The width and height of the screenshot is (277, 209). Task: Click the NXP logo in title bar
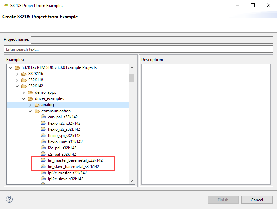tap(6, 5)
